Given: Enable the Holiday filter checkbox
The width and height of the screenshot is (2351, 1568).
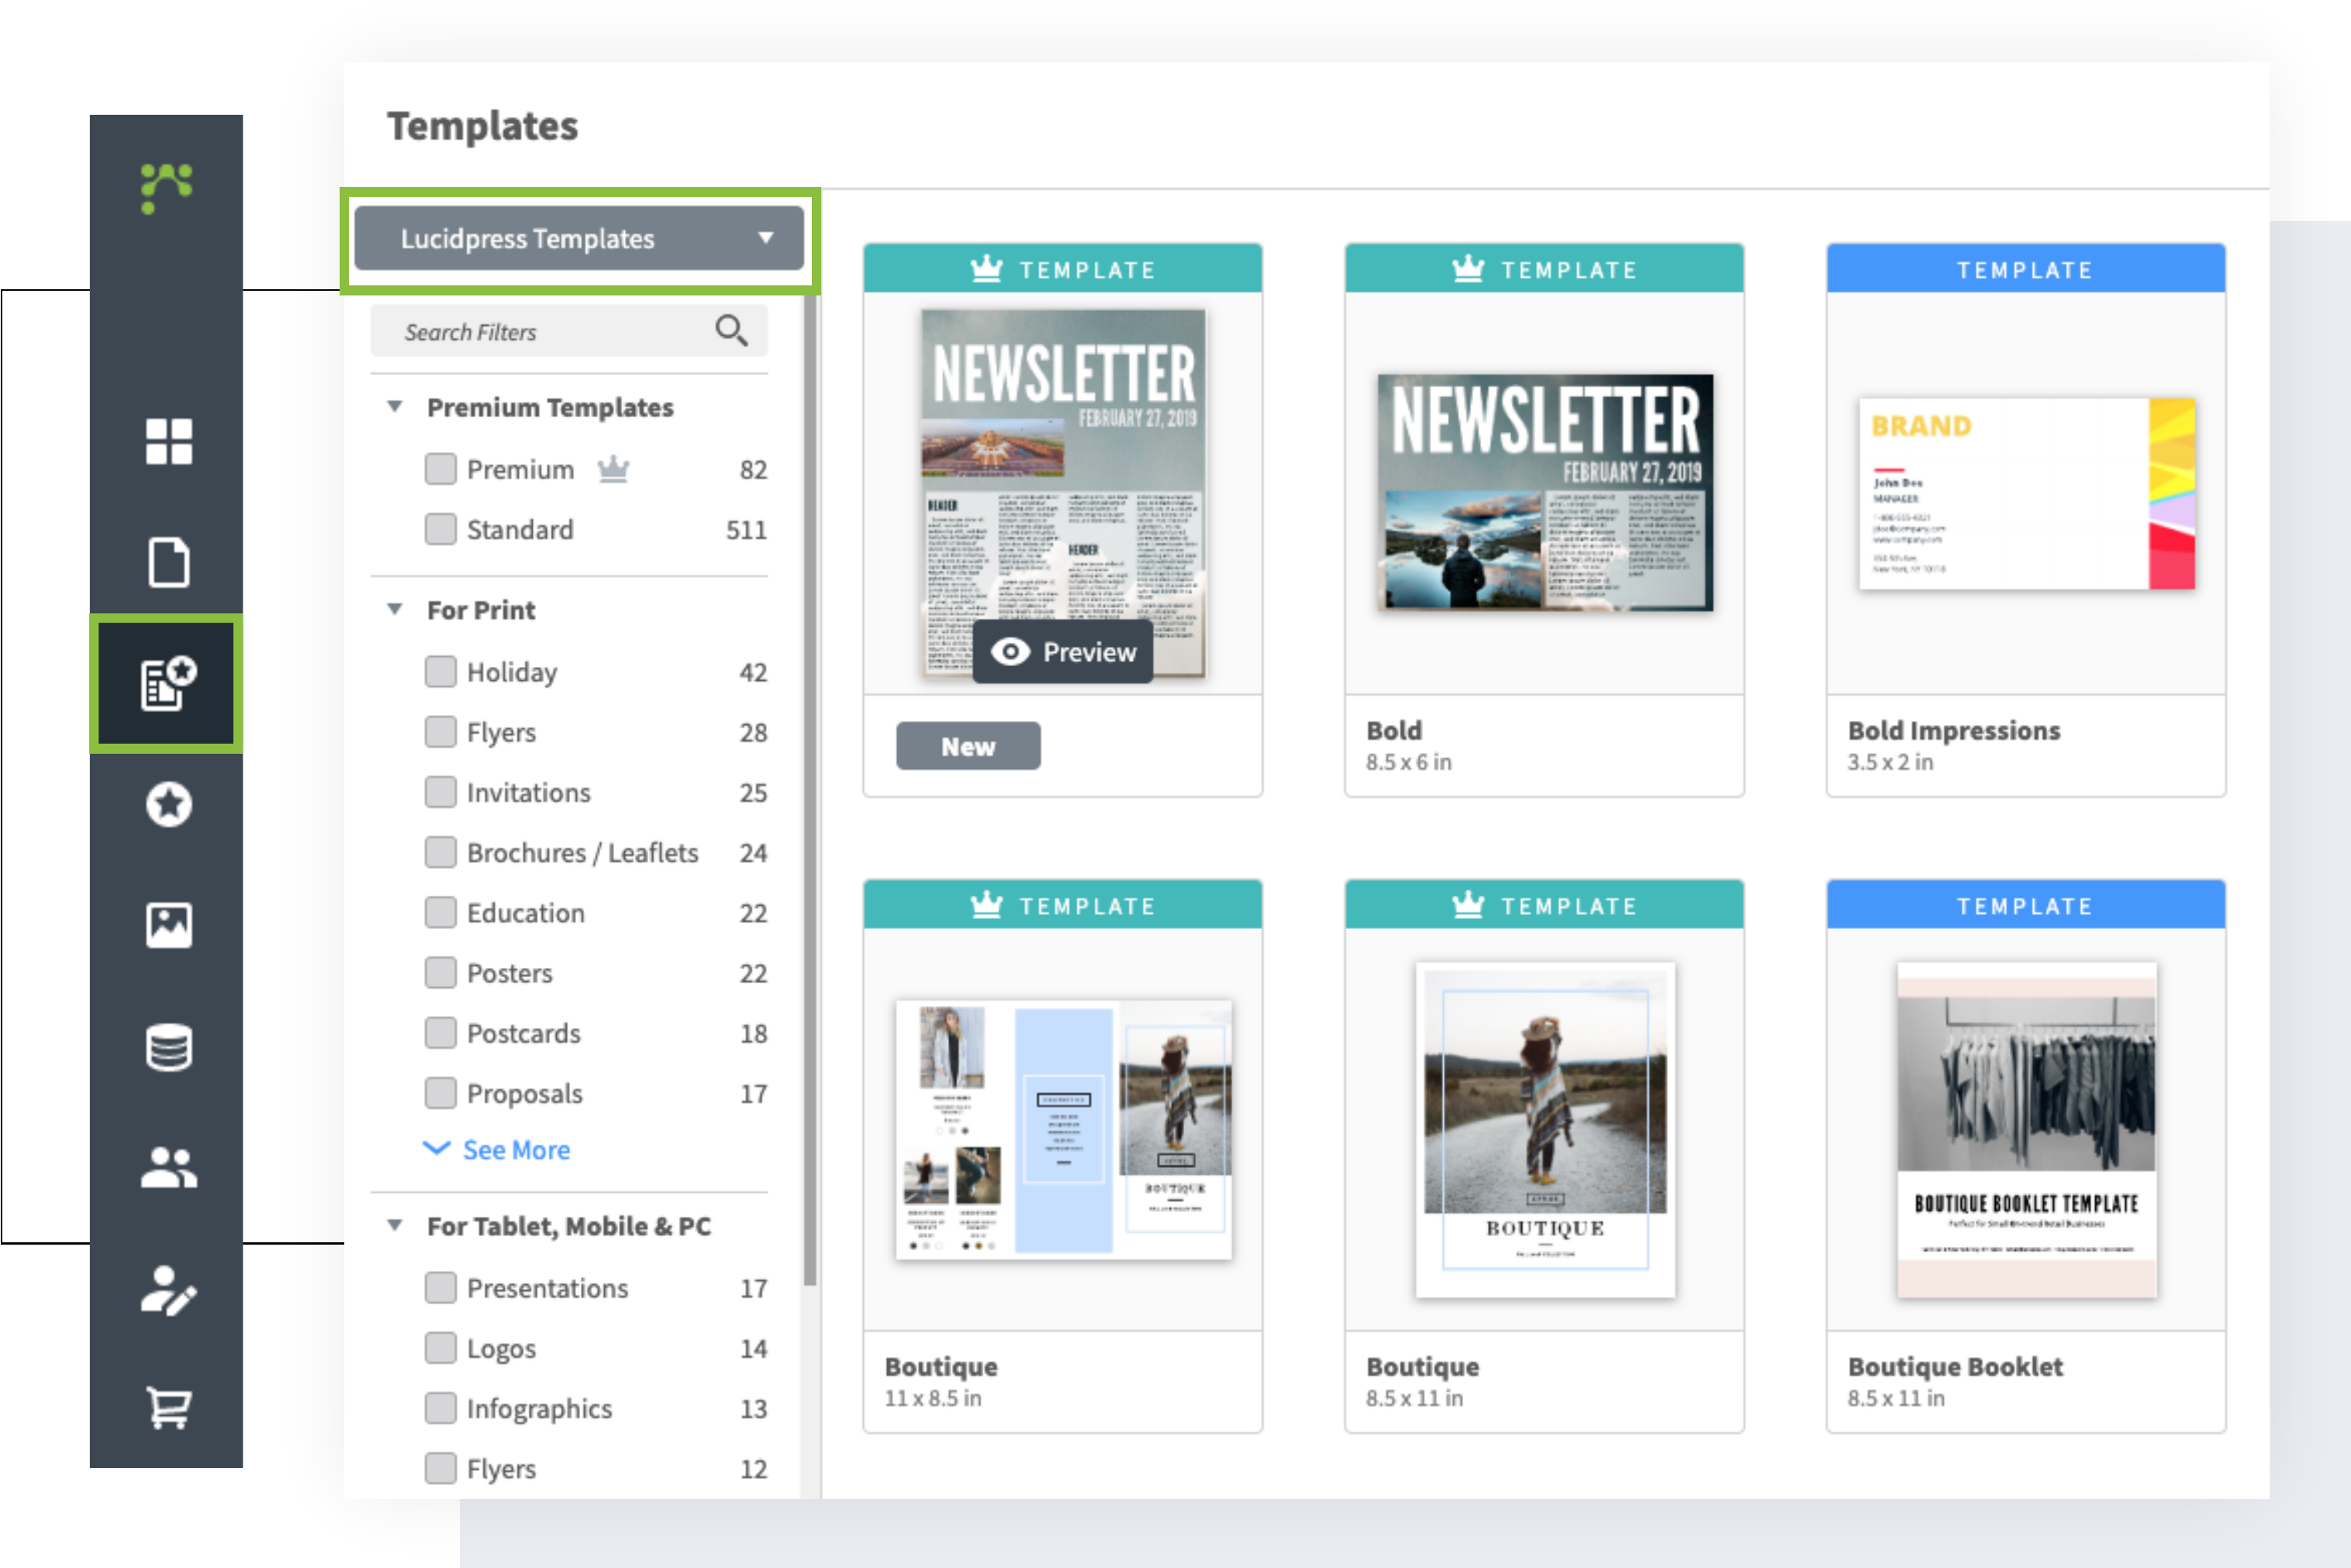Looking at the screenshot, I should 440,672.
